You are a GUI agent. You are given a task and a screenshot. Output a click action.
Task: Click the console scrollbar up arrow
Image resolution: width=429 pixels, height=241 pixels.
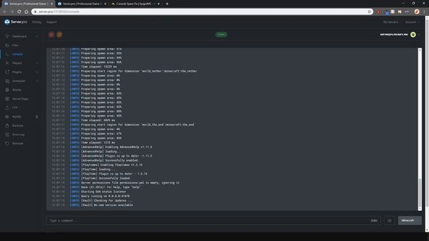pos(420,50)
